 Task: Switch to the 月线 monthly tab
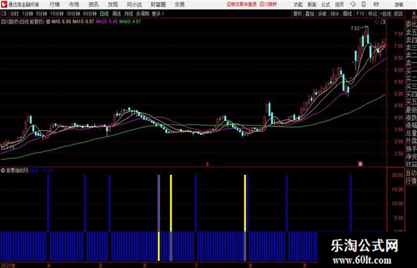129,14
